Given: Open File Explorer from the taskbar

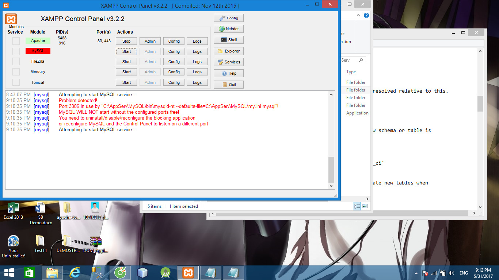Looking at the screenshot, I should [52, 273].
